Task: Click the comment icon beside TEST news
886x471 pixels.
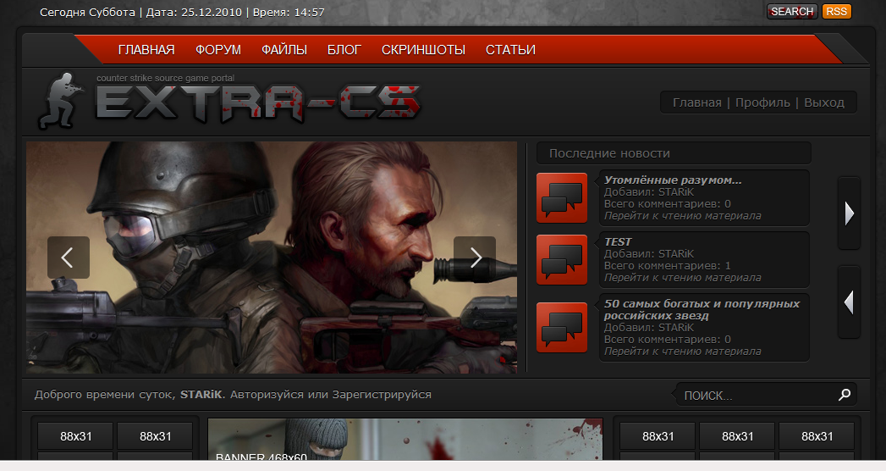Action: tap(562, 259)
